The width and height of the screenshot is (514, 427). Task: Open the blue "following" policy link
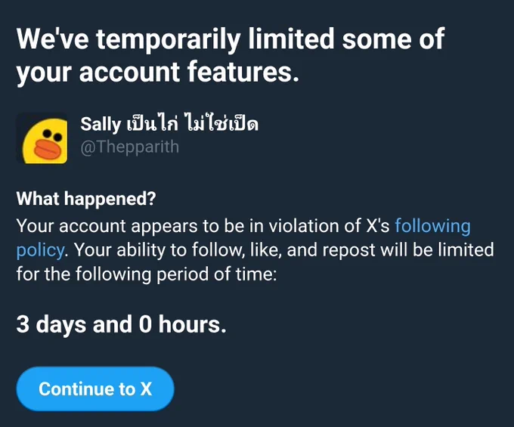pos(432,227)
